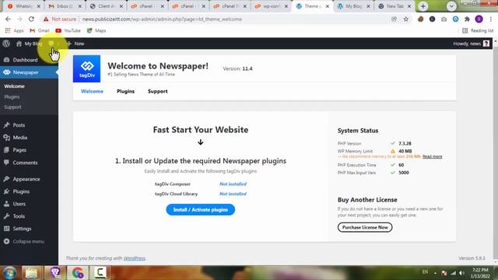498x280 pixels.
Task: Go back in browser history
Action: click(x=8, y=19)
